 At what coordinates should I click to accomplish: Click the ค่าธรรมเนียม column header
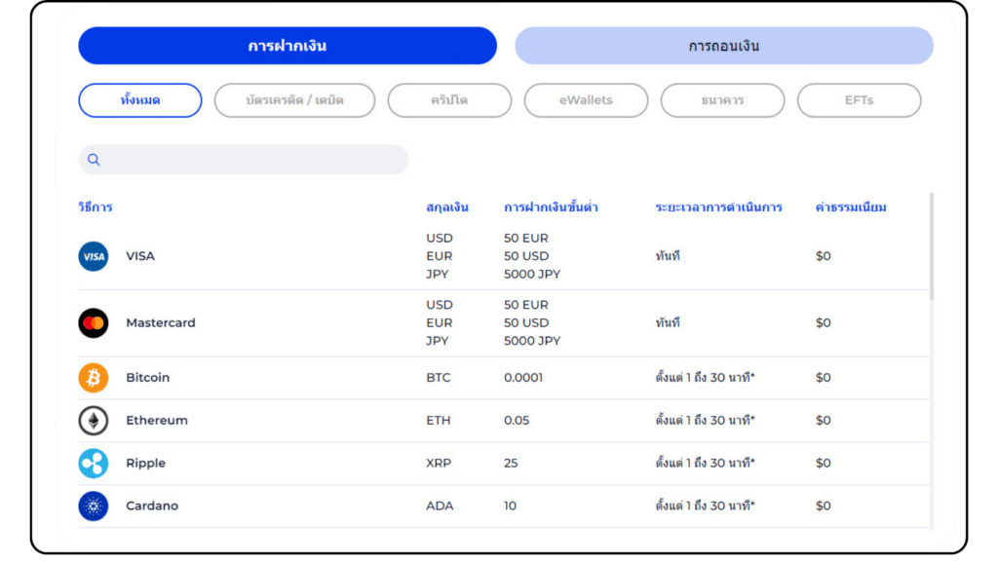851,206
